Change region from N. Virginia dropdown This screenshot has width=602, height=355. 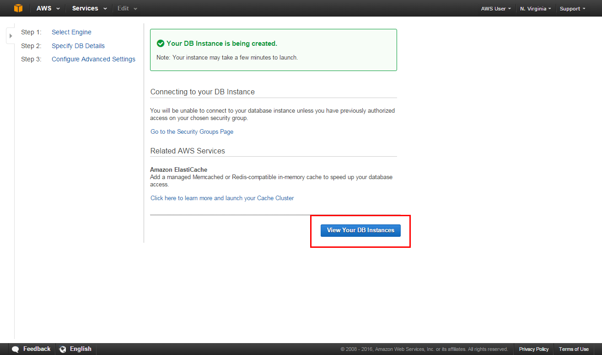point(535,9)
